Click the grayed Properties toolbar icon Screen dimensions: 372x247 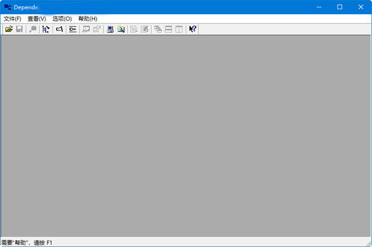[x=97, y=29]
